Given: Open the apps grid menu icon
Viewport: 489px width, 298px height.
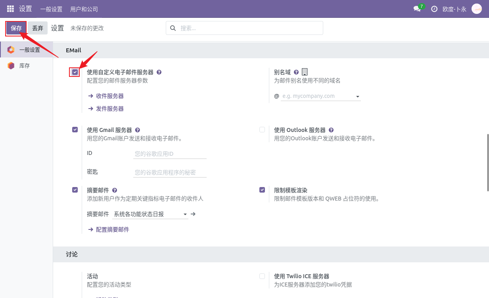Looking at the screenshot, I should click(10, 9).
